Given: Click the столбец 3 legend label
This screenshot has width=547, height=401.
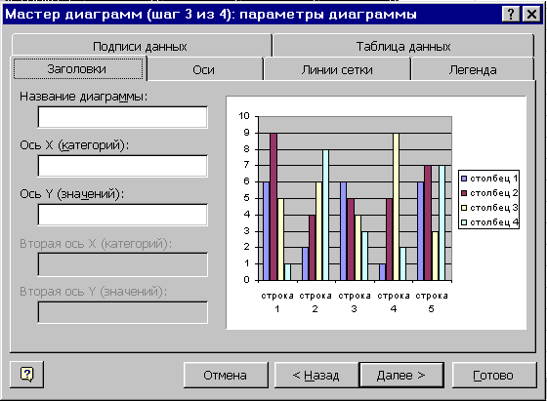Looking at the screenshot, I should [494, 208].
